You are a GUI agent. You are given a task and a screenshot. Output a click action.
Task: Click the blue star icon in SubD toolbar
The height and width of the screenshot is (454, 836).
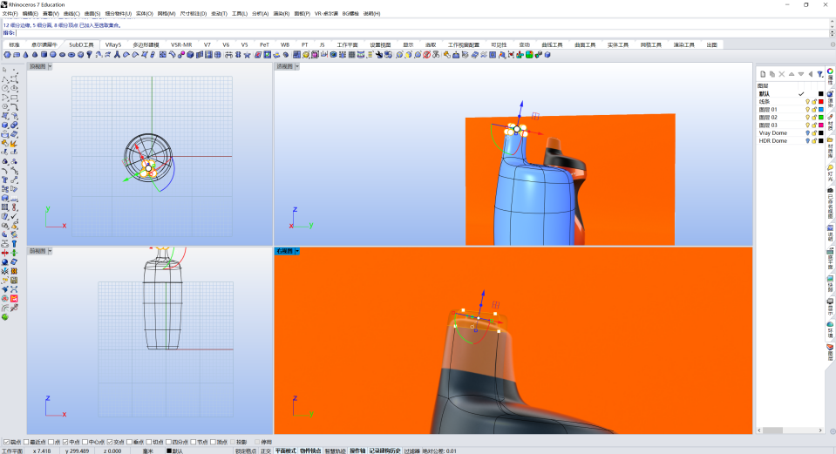click(247, 55)
